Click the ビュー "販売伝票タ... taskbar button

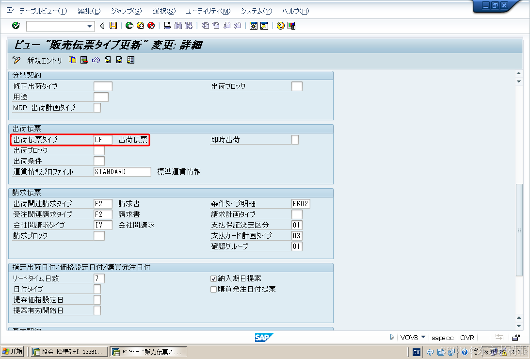148,352
